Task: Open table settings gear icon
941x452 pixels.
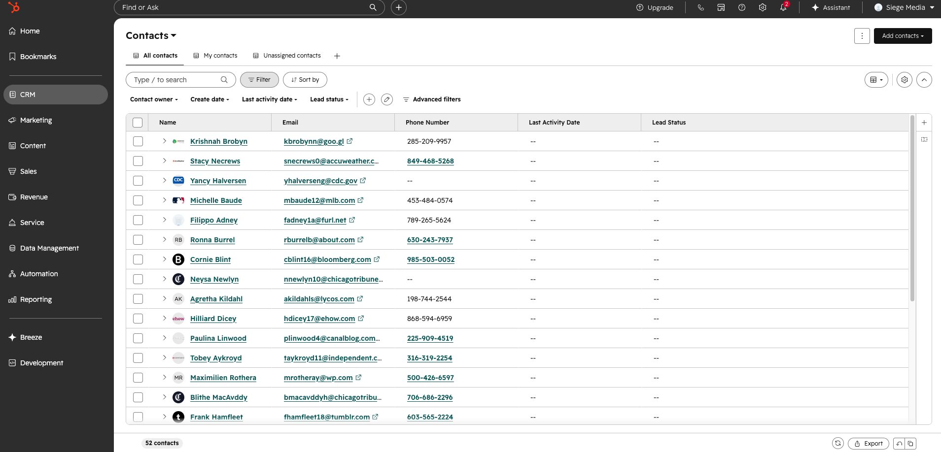Action: [x=905, y=80]
